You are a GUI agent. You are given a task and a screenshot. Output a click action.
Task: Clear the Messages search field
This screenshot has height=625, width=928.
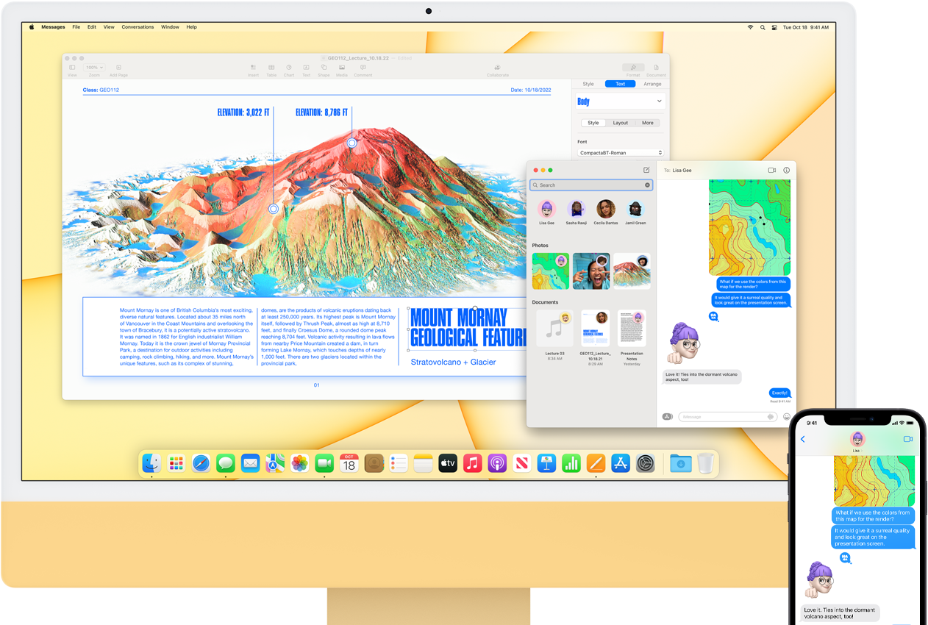click(647, 185)
